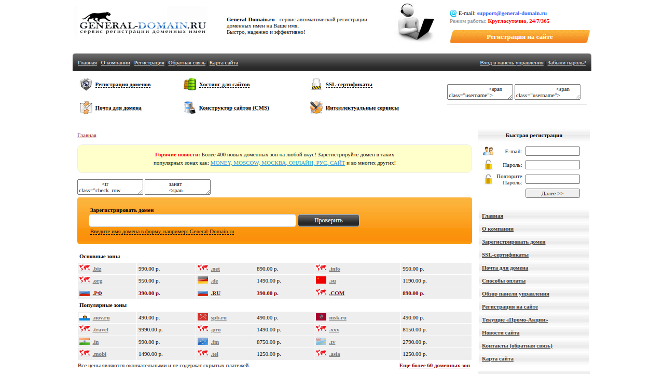Click the SSL certificate padlock icon
This screenshot has width=664, height=374.
click(316, 84)
